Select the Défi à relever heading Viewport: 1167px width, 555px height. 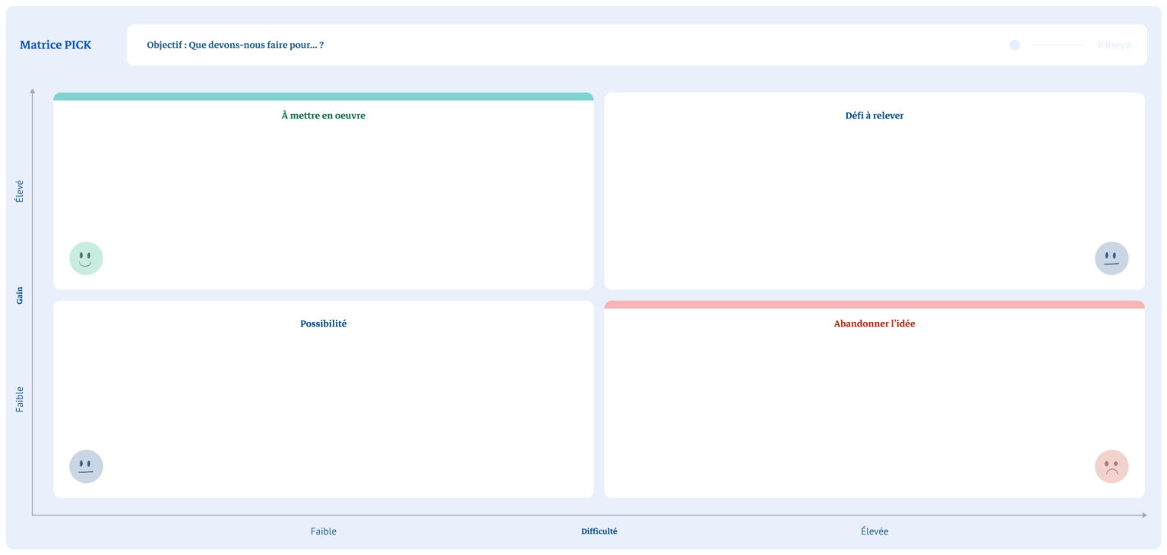point(874,115)
